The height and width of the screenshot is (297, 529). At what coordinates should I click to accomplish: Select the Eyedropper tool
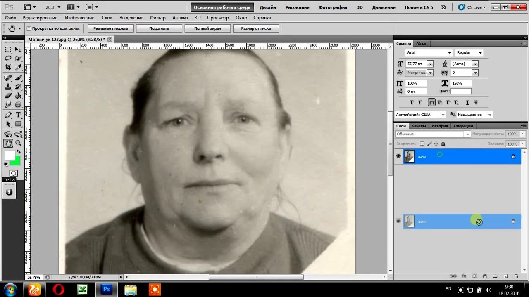click(x=19, y=68)
